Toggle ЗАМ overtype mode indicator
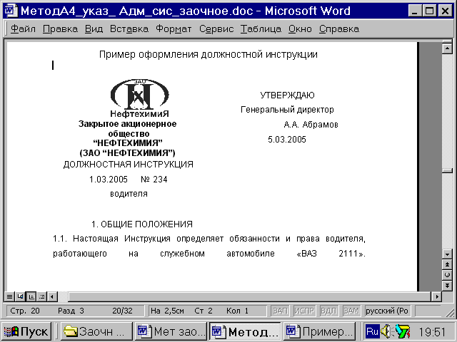Image resolution: width=457 pixels, height=342 pixels. [x=351, y=311]
